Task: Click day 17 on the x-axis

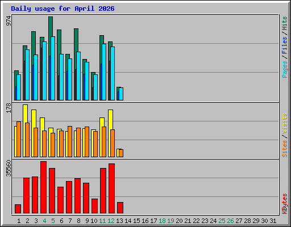Action: click(153, 221)
